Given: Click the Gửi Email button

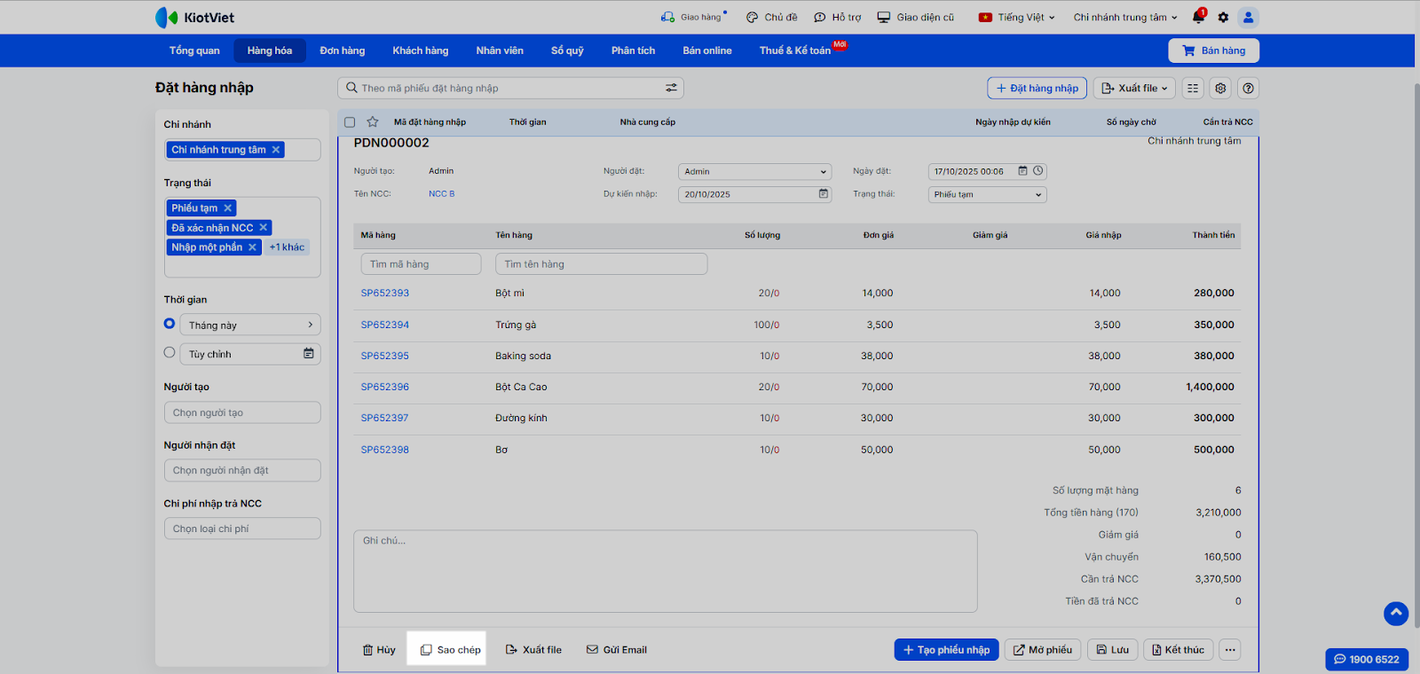Looking at the screenshot, I should pos(617,650).
